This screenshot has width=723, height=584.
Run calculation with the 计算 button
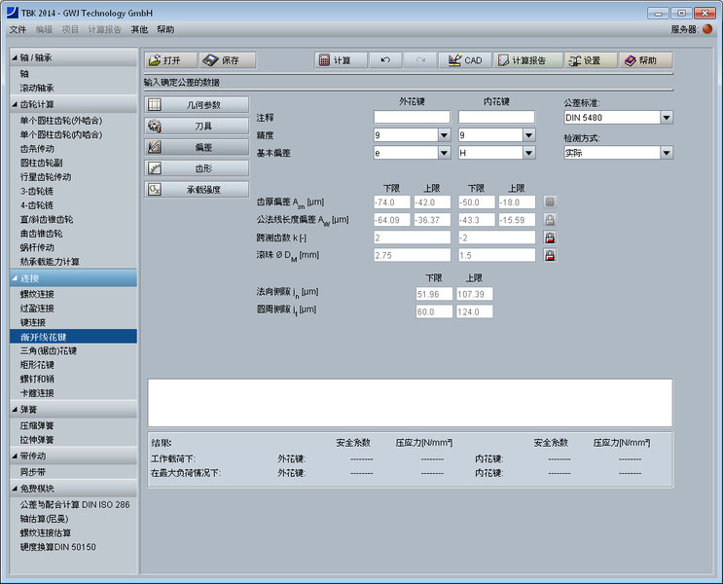[336, 60]
